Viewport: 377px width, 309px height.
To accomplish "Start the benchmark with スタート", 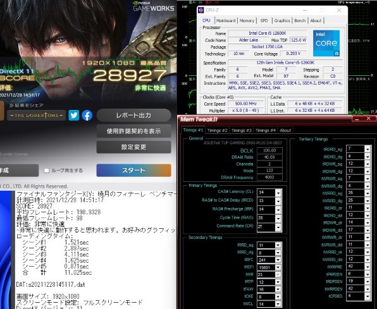I will click(133, 171).
